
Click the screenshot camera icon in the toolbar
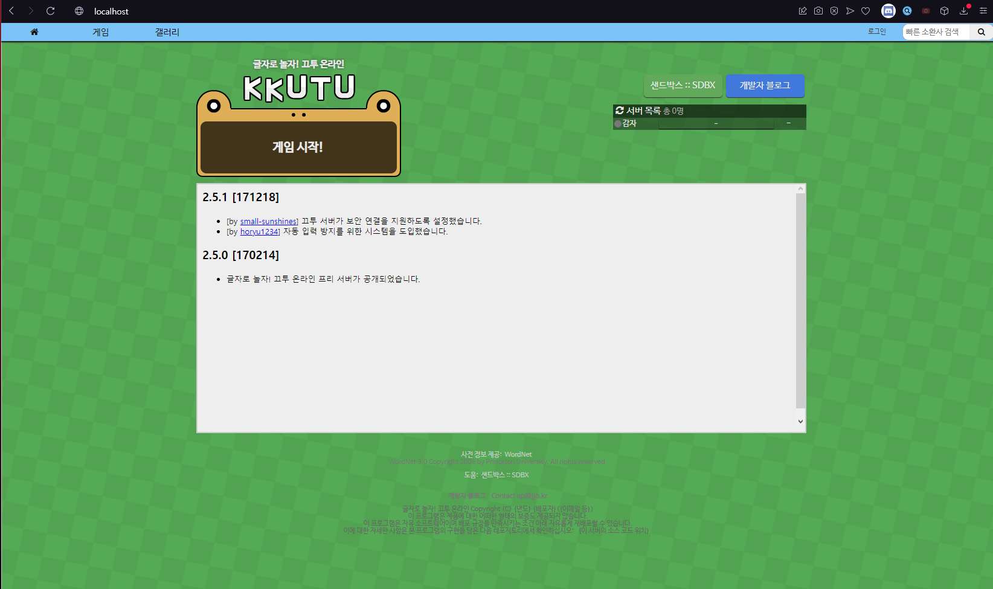pos(818,11)
